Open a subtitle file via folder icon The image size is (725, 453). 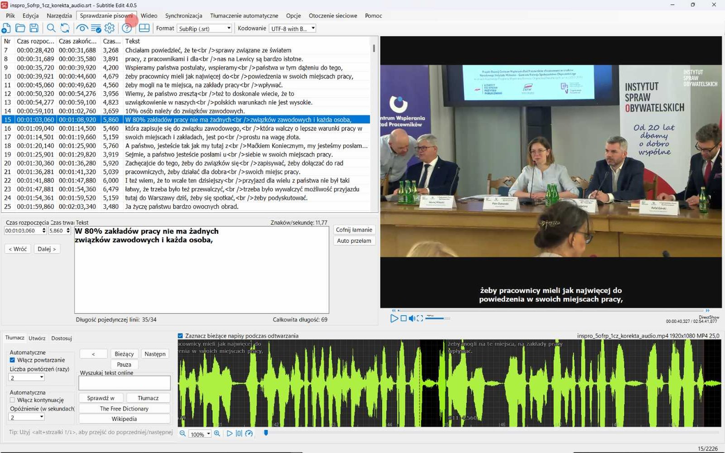pyautogui.click(x=20, y=28)
